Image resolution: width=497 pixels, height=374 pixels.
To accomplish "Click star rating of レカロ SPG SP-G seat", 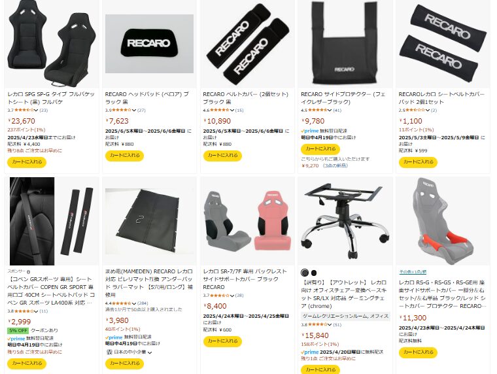I will point(24,110).
